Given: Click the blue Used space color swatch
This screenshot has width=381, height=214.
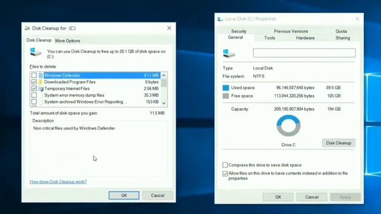Looking at the screenshot, I should pos(226,88).
